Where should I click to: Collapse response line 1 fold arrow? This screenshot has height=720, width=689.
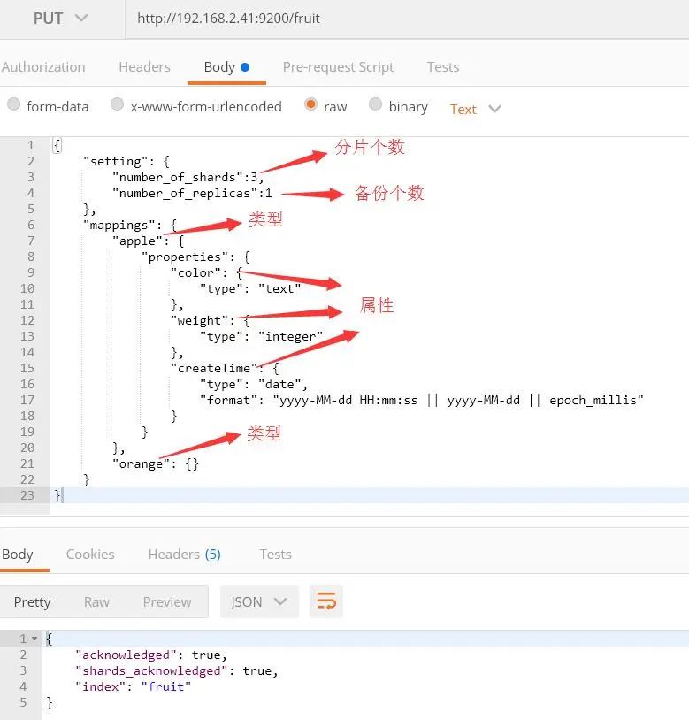tap(34, 639)
